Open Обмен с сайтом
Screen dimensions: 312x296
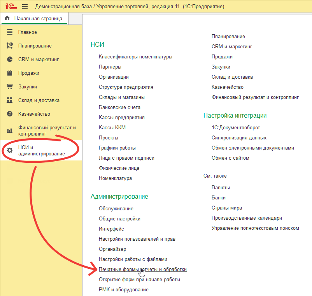(230, 158)
